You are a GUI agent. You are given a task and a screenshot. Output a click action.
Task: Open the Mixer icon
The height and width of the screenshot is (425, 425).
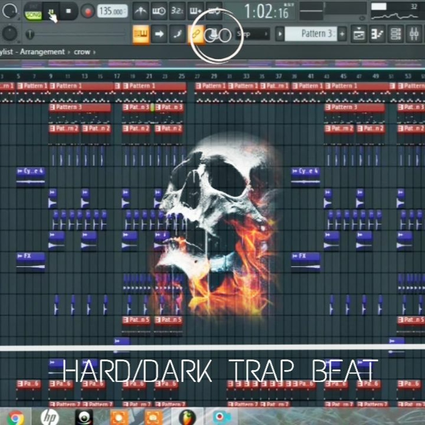[414, 34]
